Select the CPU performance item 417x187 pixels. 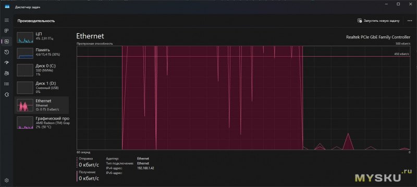click(x=43, y=37)
